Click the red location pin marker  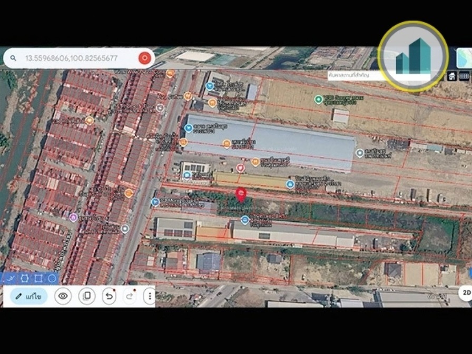[241, 195]
